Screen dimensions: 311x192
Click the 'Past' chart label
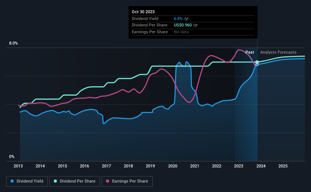click(x=250, y=52)
